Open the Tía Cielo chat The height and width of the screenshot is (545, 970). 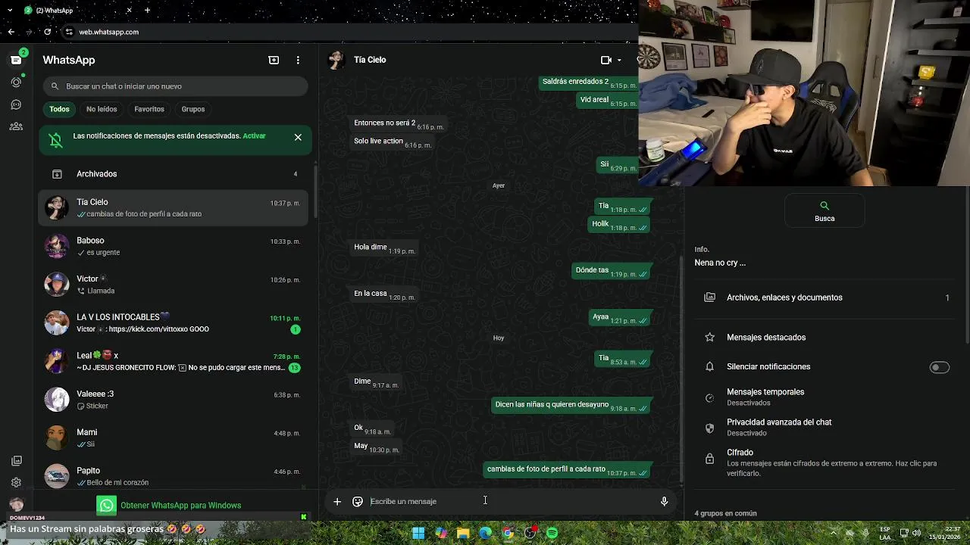(x=175, y=207)
